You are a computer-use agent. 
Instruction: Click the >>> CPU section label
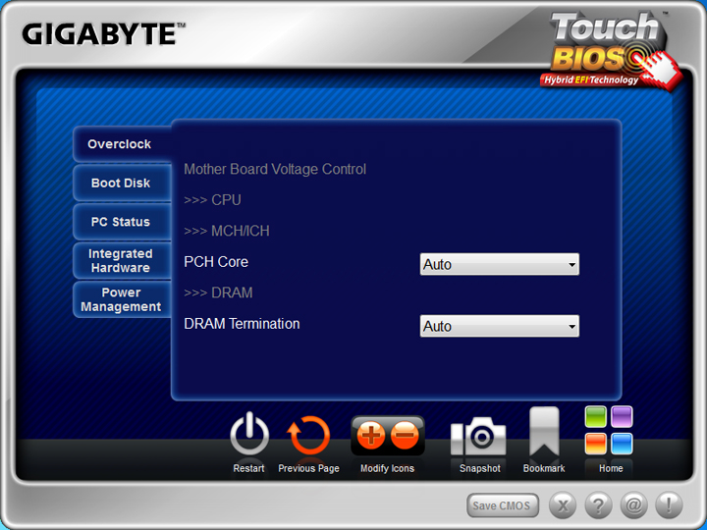point(212,200)
